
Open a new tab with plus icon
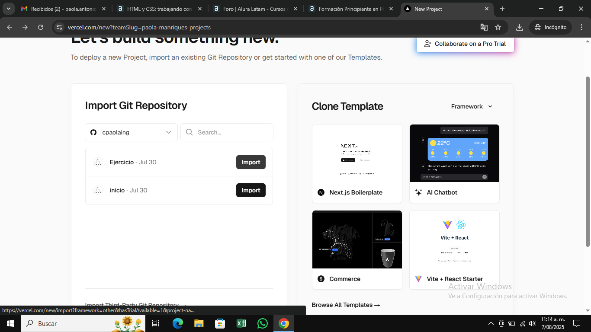tap(502, 9)
